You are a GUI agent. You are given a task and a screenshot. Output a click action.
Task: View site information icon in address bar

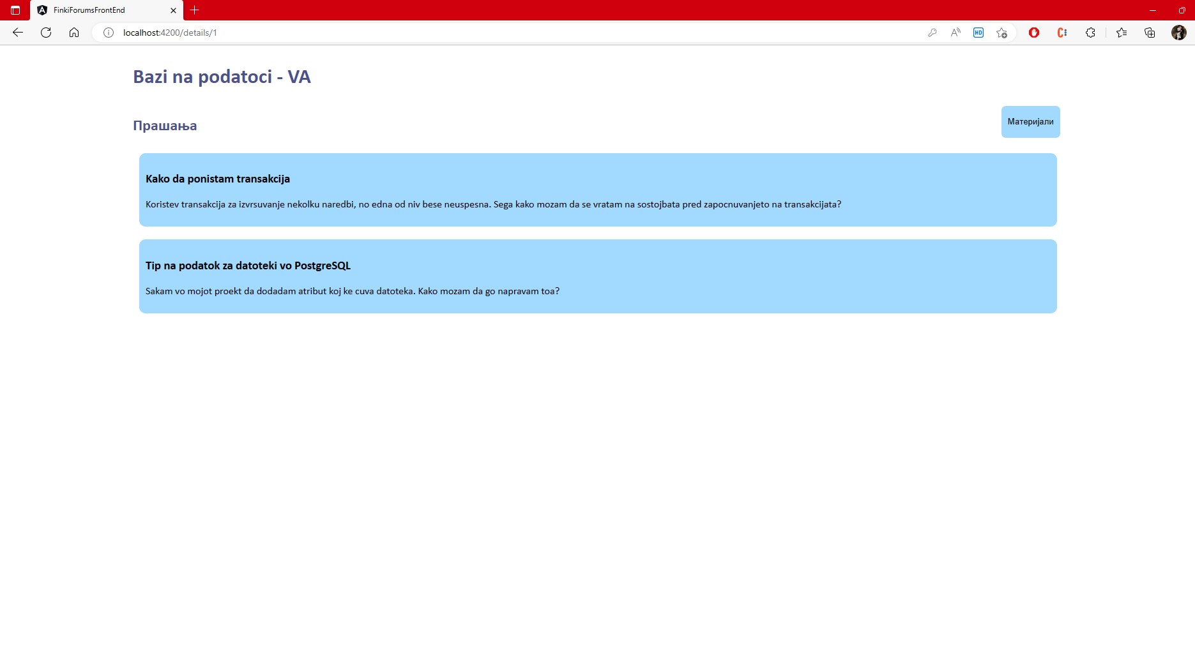109,33
